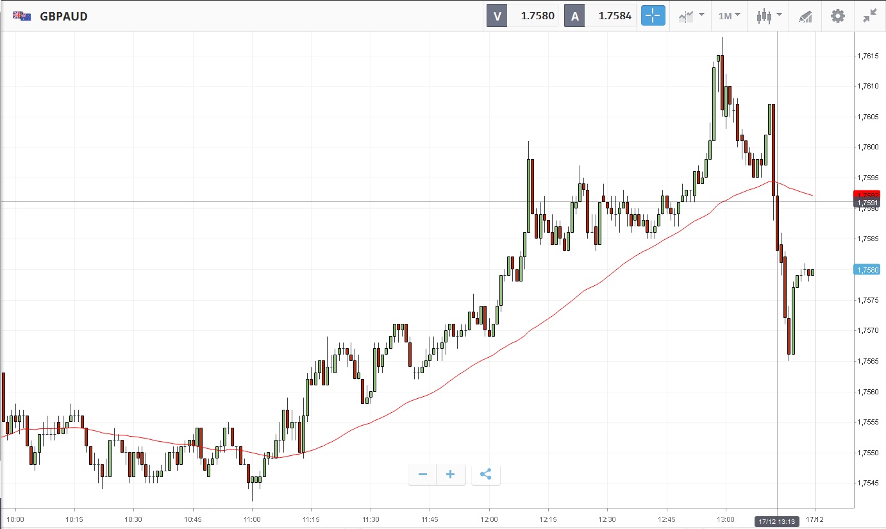Click the 17/12 13:13 crosshair time label
886x529 pixels.
point(776,522)
